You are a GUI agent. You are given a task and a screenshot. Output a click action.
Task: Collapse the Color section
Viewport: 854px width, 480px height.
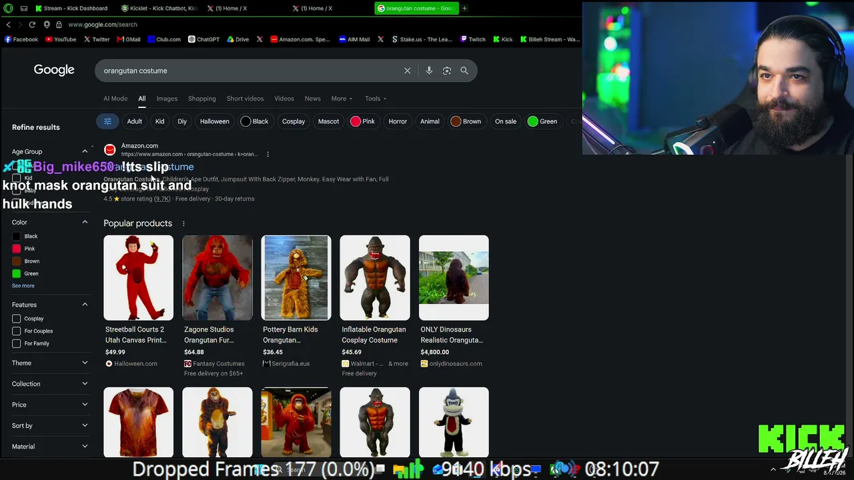click(85, 222)
